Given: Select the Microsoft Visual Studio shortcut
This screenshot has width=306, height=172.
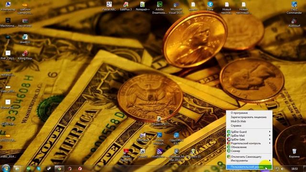Looking at the screenshot, I should click(x=176, y=8).
